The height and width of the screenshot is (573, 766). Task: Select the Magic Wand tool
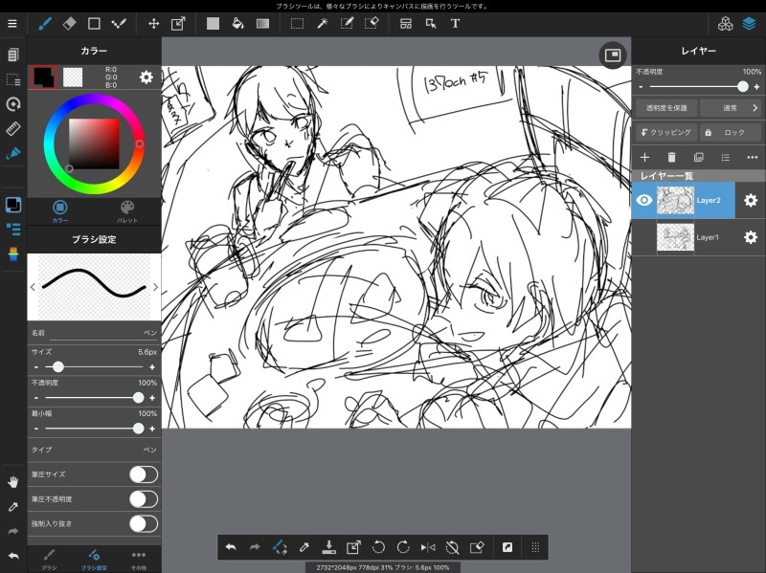[323, 23]
